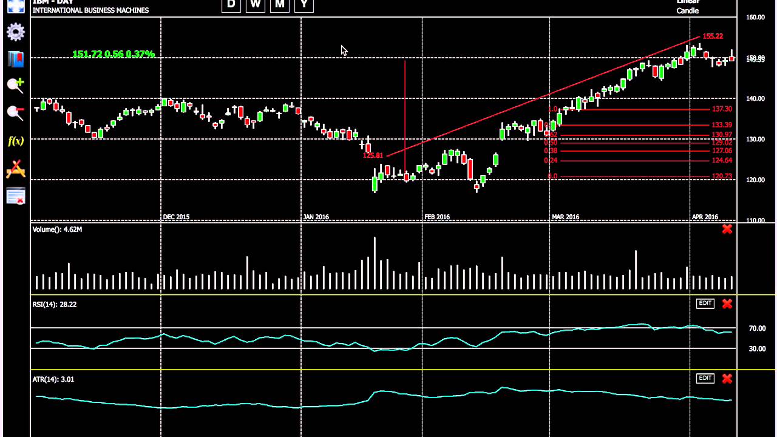777x437 pixels.
Task: Click the MAR 2016 date label
Action: point(565,217)
